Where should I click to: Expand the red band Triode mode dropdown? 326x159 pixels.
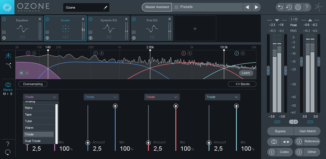click(162, 97)
